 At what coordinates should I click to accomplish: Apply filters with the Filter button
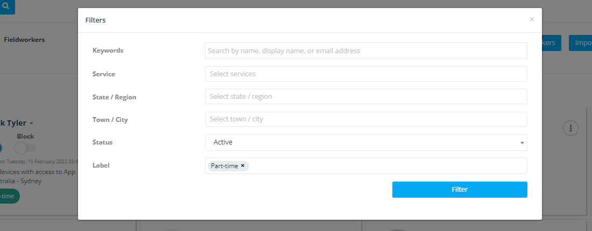pyautogui.click(x=460, y=190)
